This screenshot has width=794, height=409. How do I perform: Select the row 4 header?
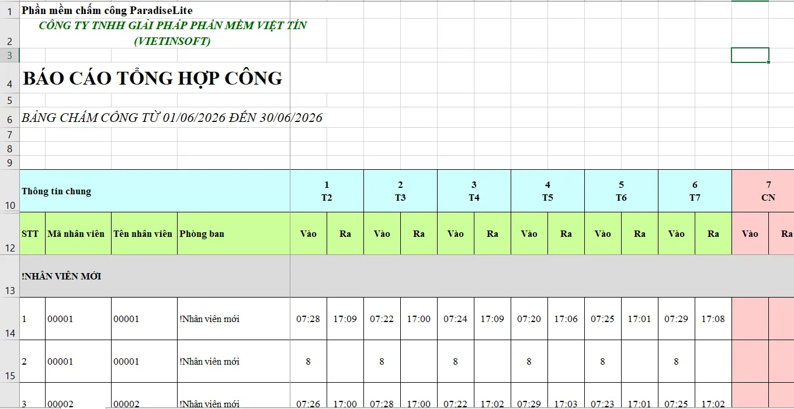pos(9,78)
